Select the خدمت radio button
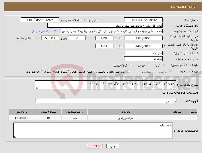 [x=149, y=65]
